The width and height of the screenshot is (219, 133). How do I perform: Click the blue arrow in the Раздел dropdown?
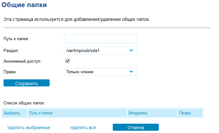(131, 50)
